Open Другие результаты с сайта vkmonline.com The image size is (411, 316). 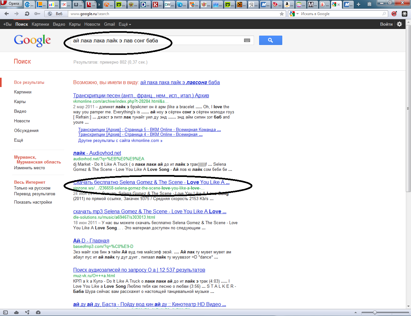point(120,141)
